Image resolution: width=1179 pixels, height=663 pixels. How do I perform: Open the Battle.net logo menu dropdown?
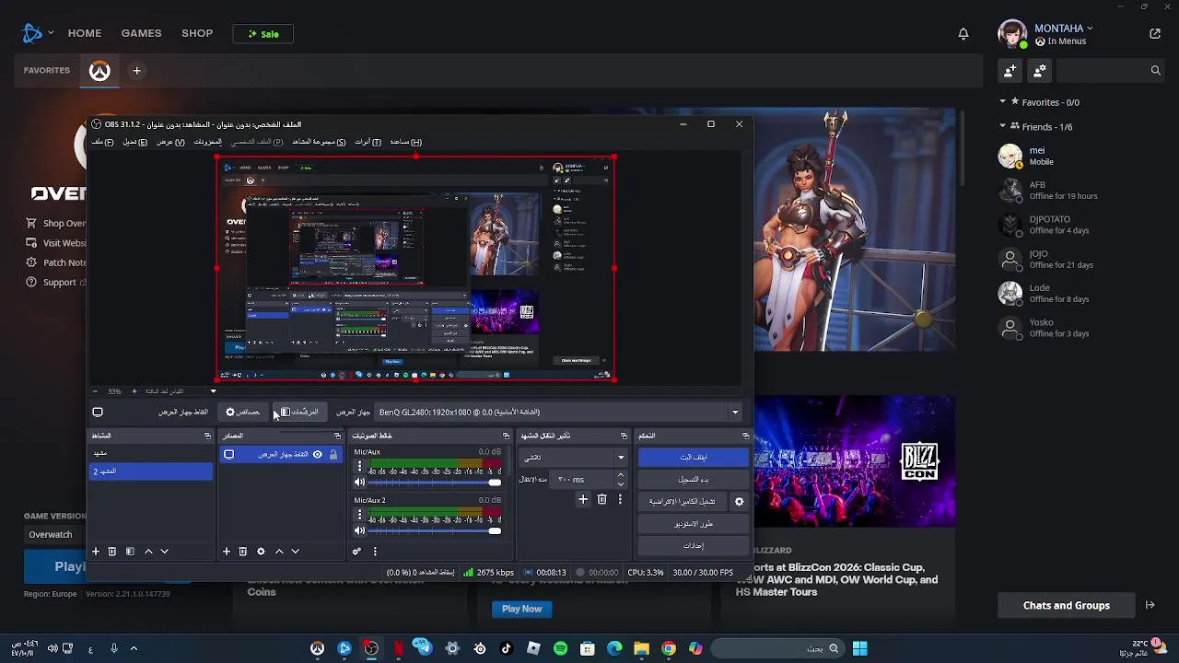pos(38,34)
